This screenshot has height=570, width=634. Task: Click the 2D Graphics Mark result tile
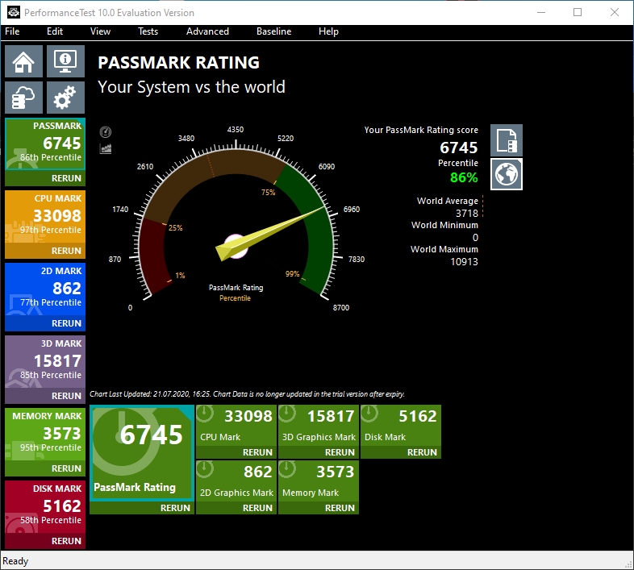pyautogui.click(x=236, y=481)
